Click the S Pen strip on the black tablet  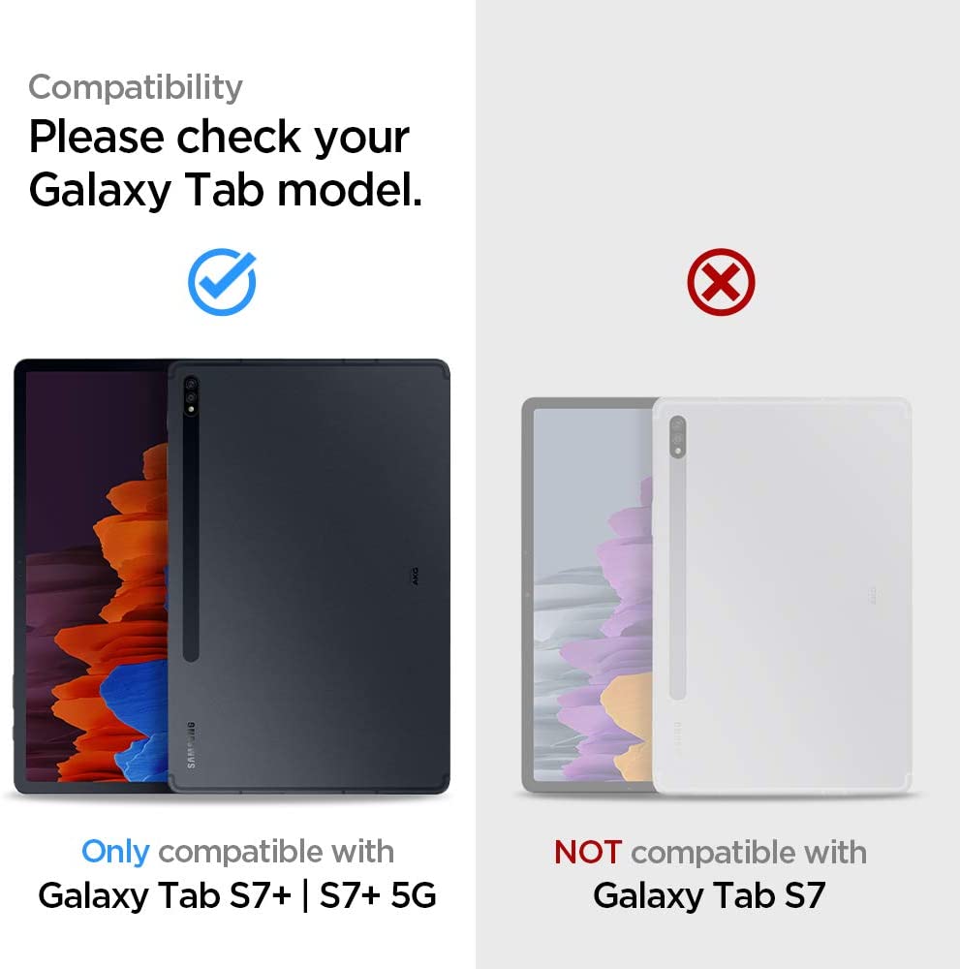click(191, 538)
